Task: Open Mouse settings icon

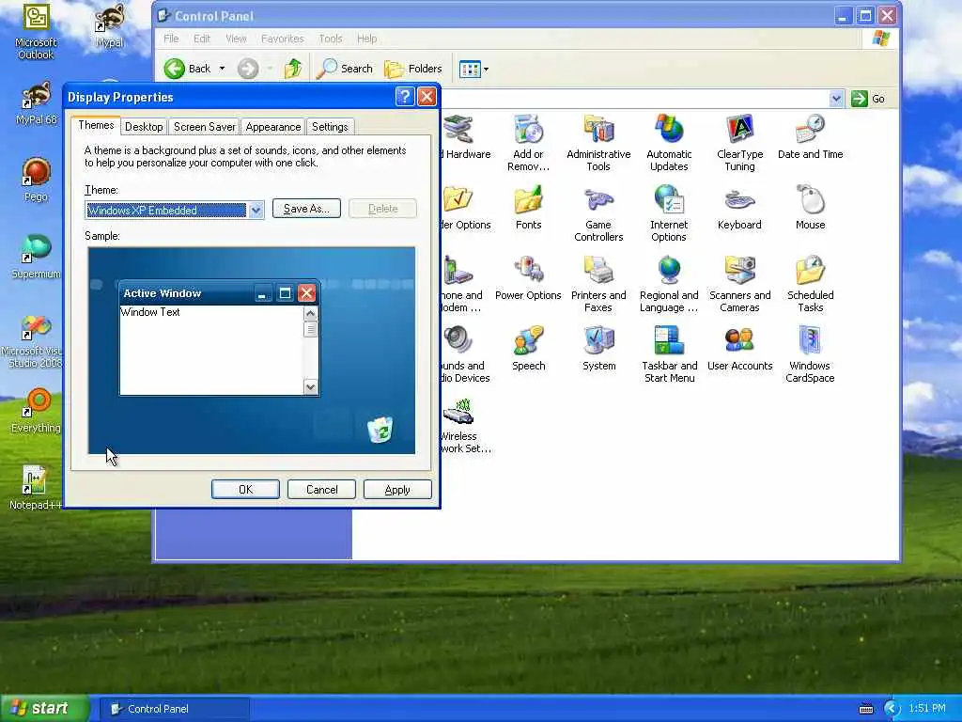Action: pos(810,208)
